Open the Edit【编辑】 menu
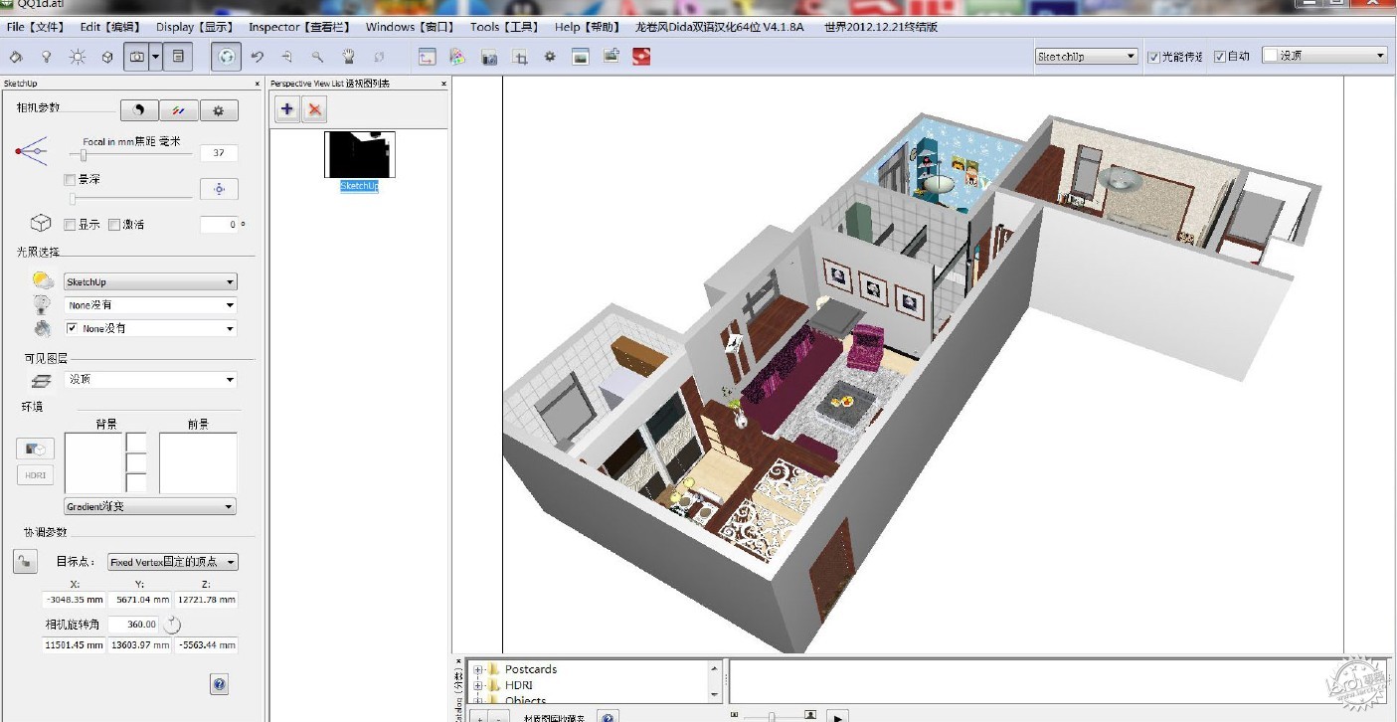 (110, 27)
